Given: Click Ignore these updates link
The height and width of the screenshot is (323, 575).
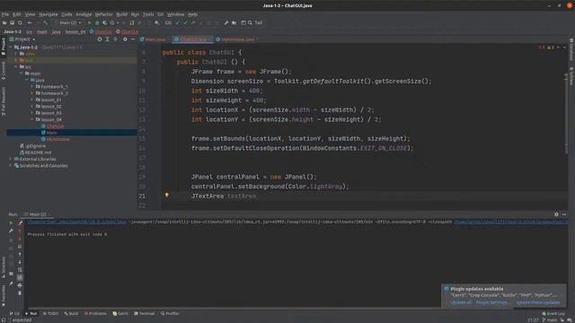Looking at the screenshot, I should (538, 302).
